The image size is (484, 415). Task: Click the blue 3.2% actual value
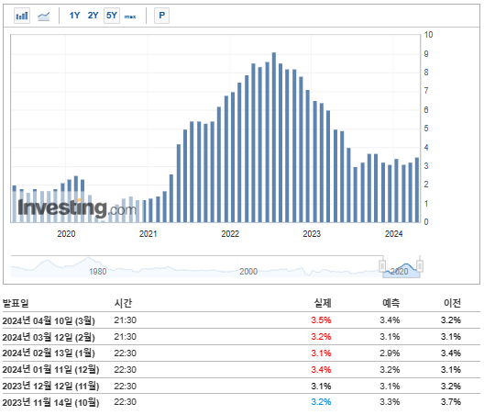click(321, 402)
